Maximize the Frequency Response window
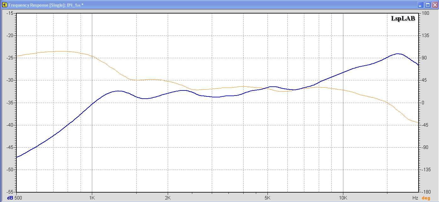Image resolution: width=439 pixels, height=202 pixels. coord(427,5)
